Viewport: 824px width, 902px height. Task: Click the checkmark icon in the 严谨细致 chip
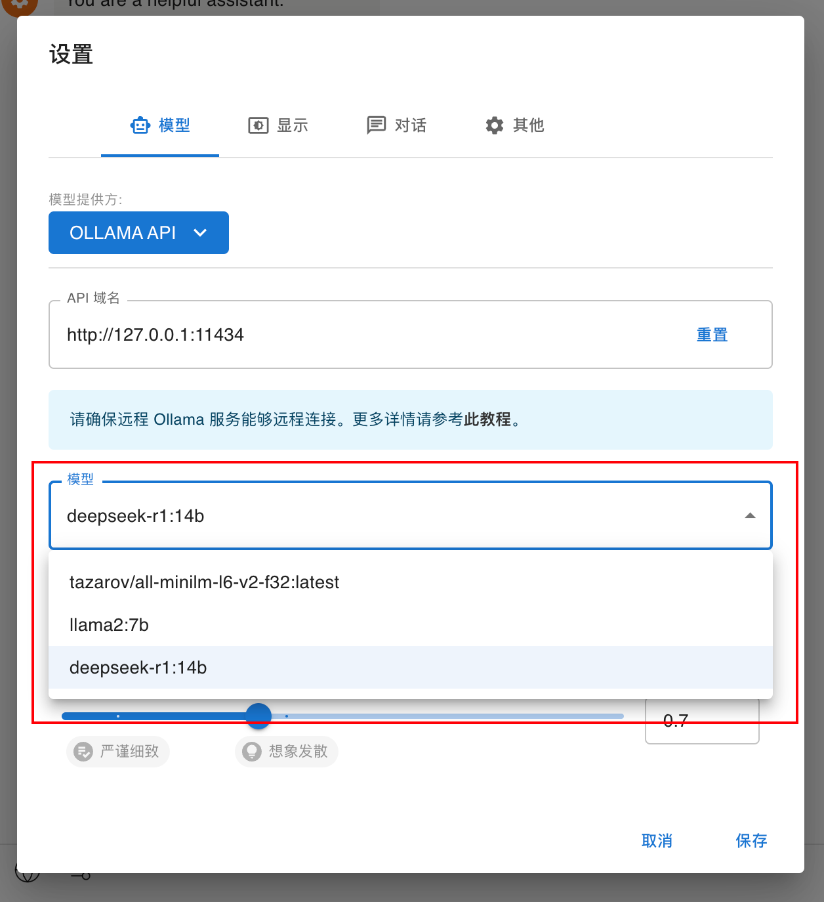83,751
